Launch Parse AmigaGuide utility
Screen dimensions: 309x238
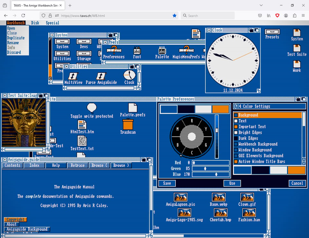(101, 78)
